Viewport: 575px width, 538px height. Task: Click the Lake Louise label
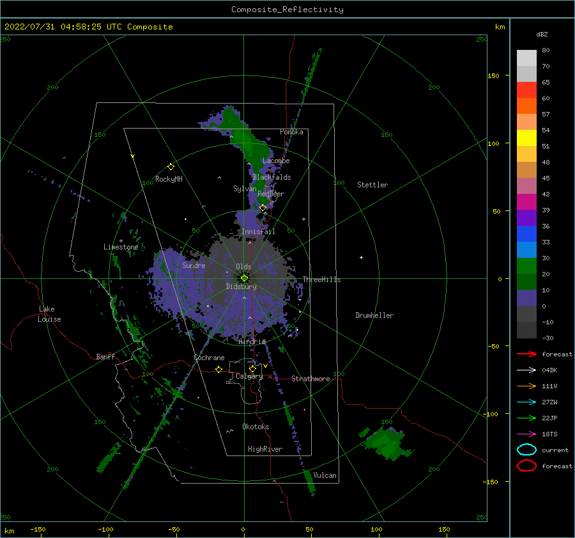pyautogui.click(x=49, y=314)
